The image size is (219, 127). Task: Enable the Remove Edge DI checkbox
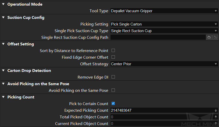coord(113,77)
